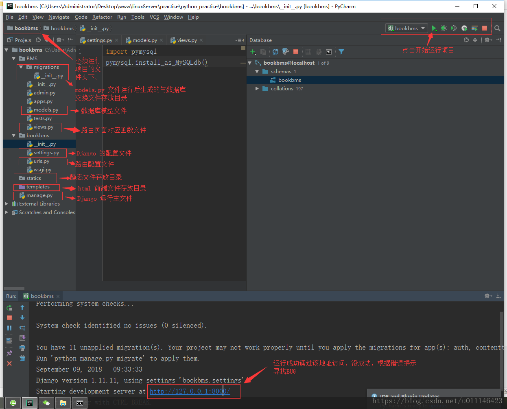Run bookbms with coverage icon
Screen dimensions: 507x409
(454, 28)
